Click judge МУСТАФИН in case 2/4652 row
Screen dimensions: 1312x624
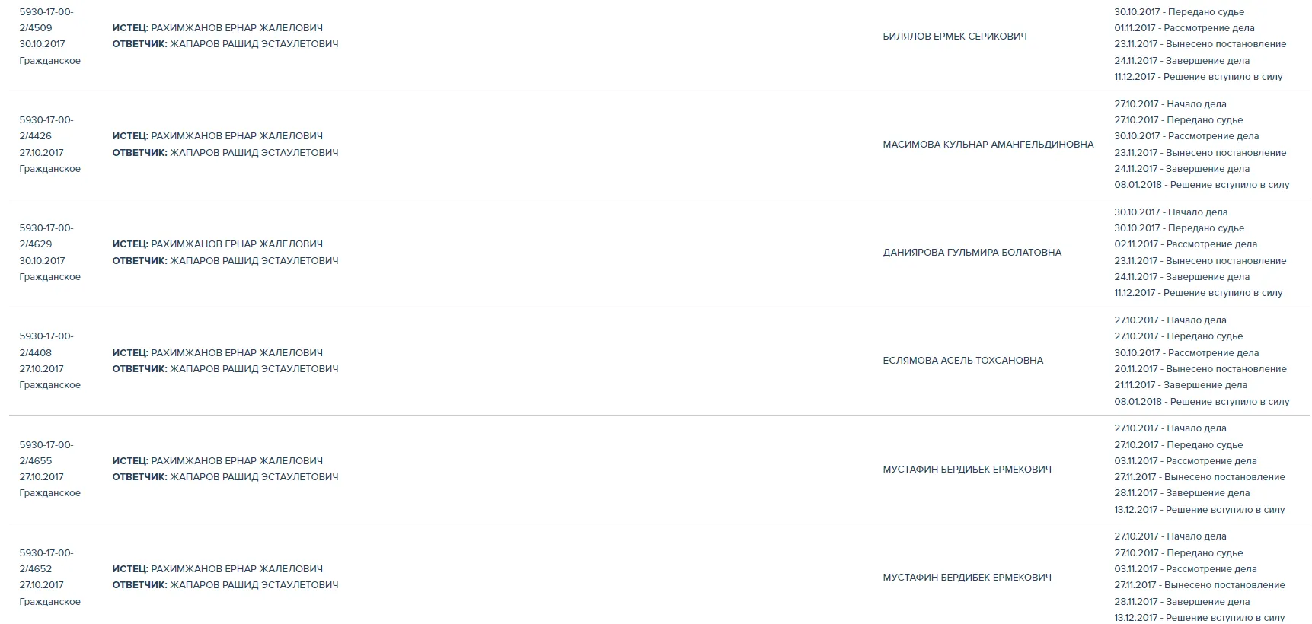(966, 577)
